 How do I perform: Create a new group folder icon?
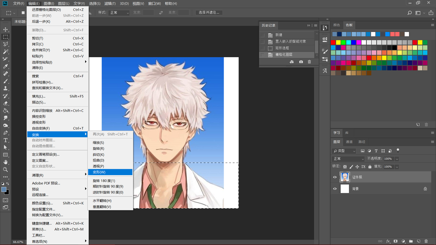[411, 241]
